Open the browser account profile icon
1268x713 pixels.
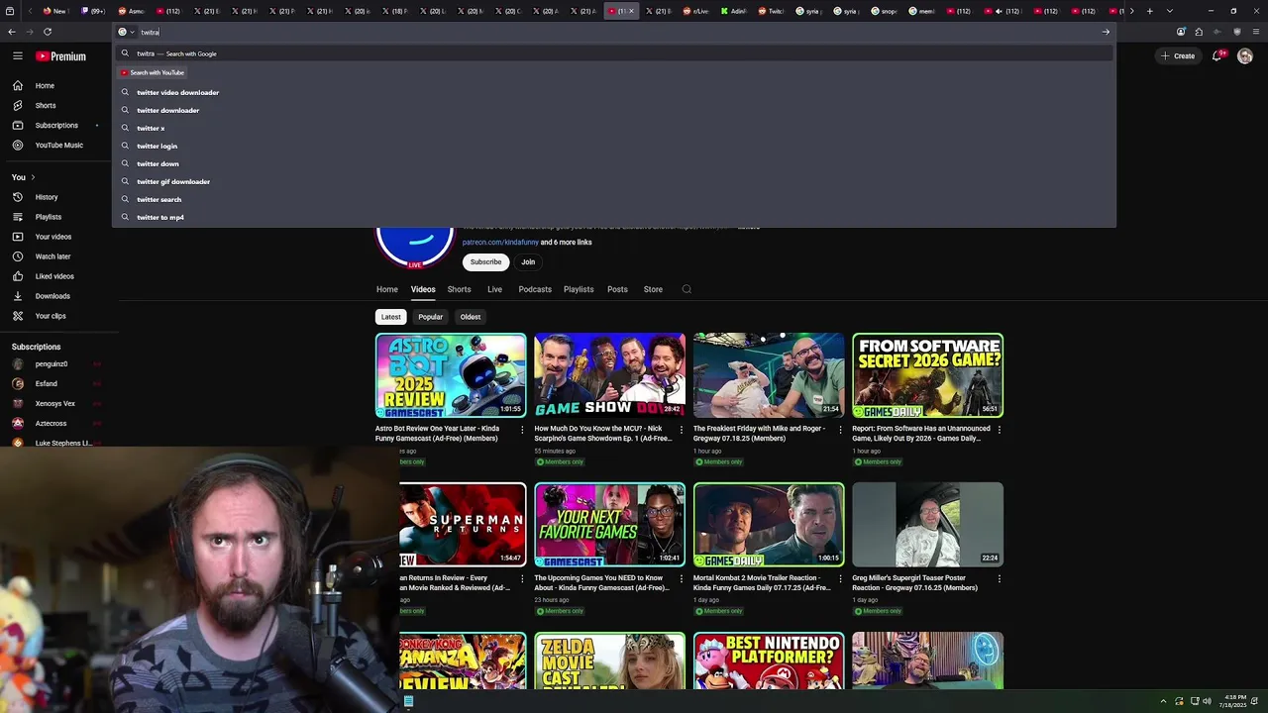[x=1181, y=32]
